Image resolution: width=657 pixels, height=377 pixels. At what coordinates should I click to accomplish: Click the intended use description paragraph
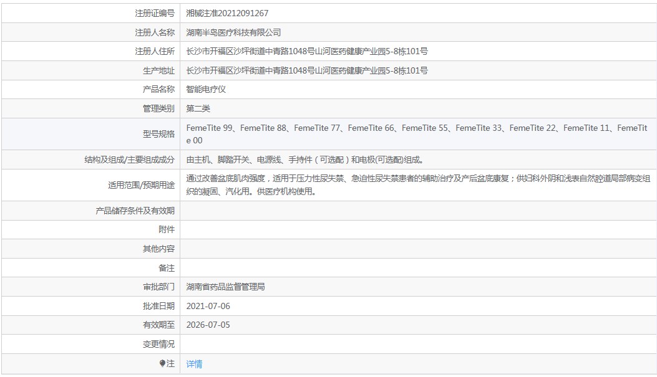[418, 185]
